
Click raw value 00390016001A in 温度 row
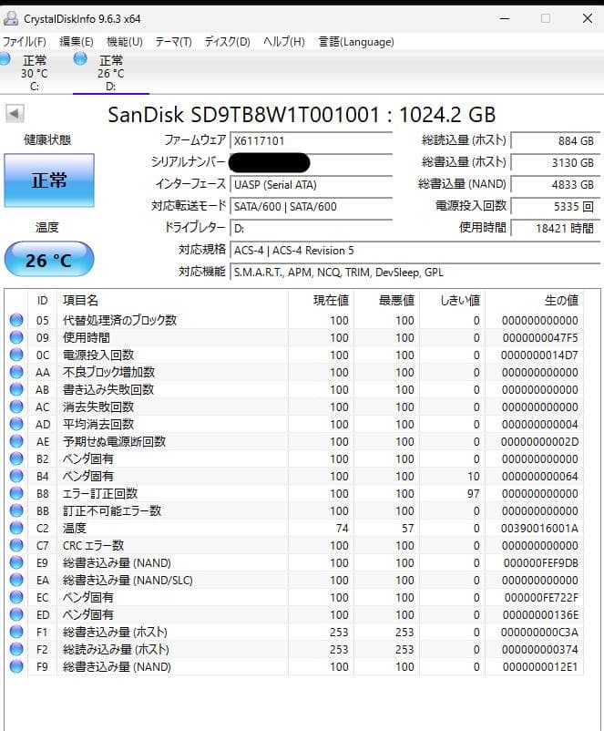coord(539,529)
